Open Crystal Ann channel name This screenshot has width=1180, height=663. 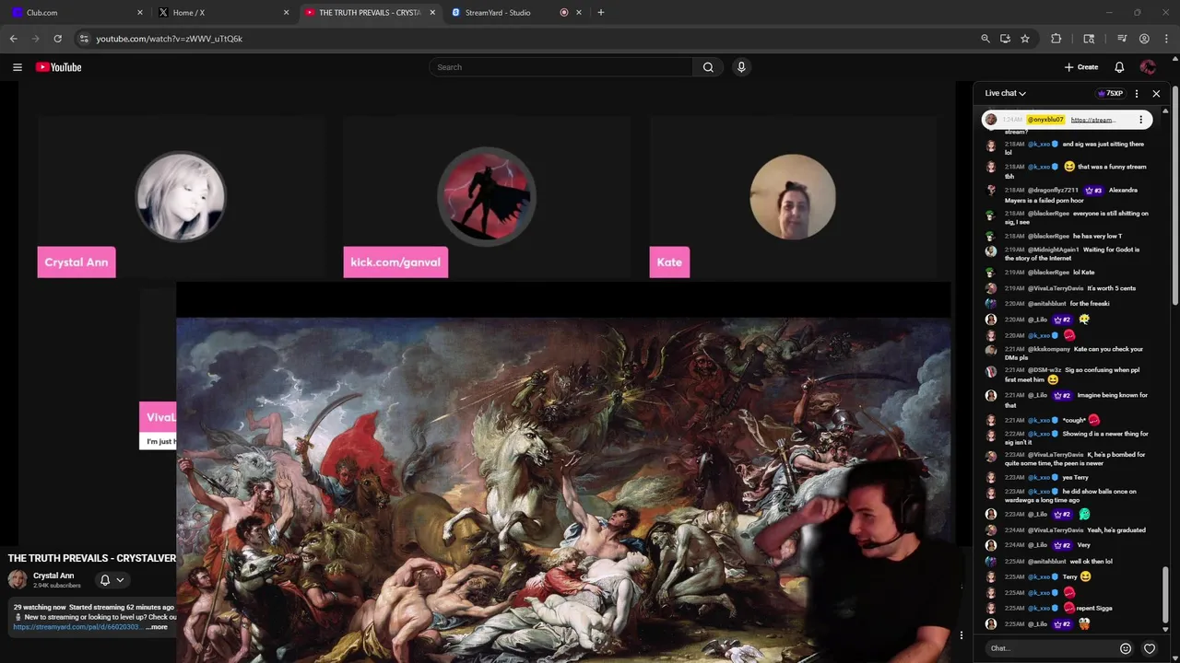pos(53,576)
